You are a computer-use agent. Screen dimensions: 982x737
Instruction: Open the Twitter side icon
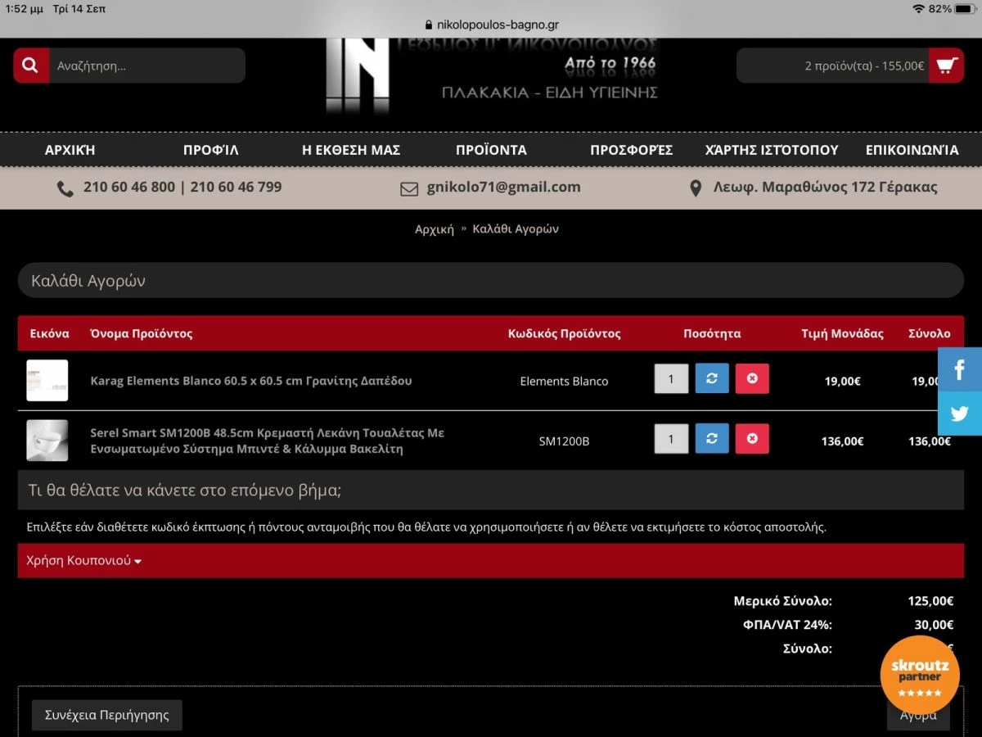point(959,414)
